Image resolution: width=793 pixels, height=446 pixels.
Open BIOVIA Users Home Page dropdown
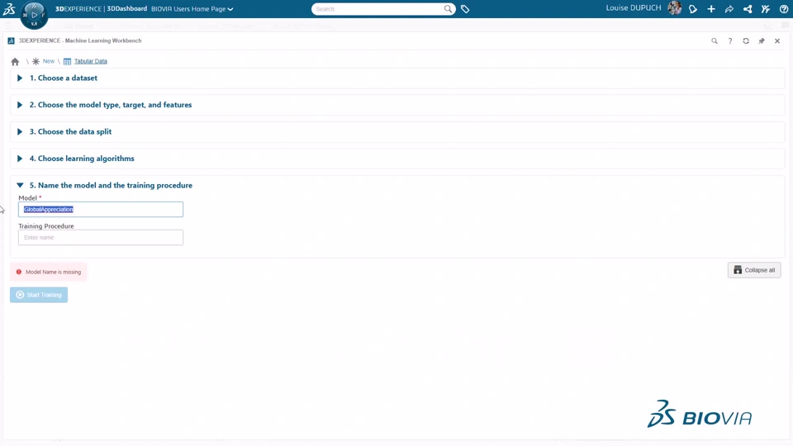[x=192, y=9]
